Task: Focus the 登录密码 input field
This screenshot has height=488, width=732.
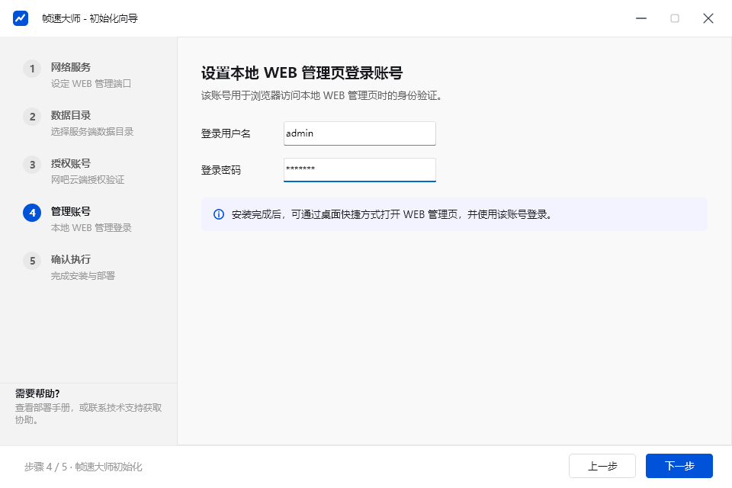Action: [359, 170]
